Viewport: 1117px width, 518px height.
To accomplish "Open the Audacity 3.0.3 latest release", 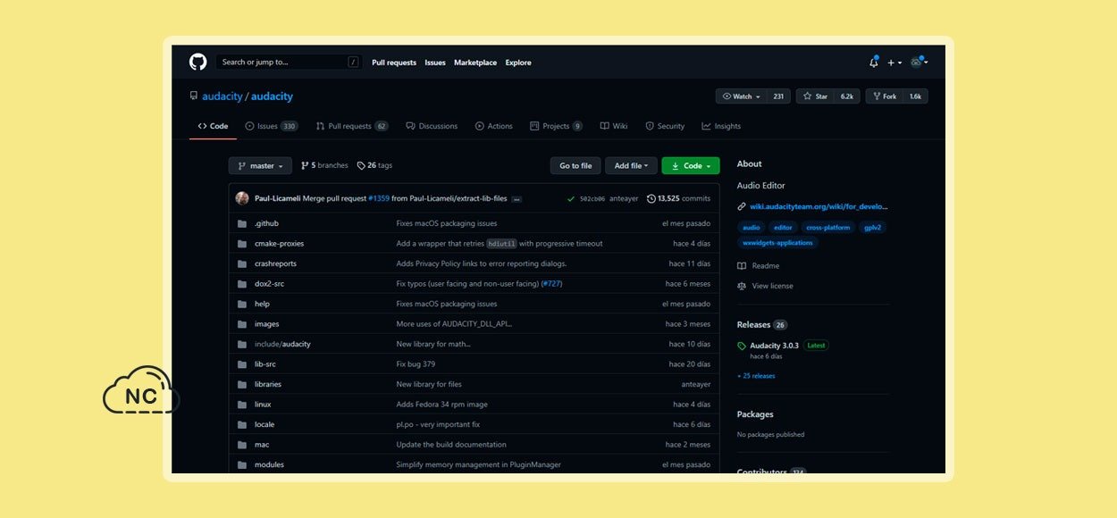I will point(775,345).
